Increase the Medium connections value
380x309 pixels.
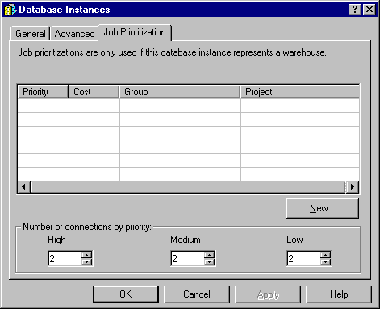(209, 255)
